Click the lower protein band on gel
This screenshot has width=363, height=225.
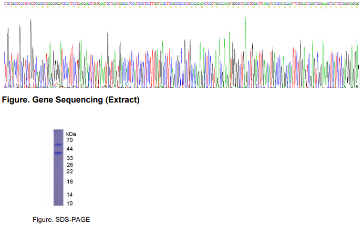click(x=58, y=153)
